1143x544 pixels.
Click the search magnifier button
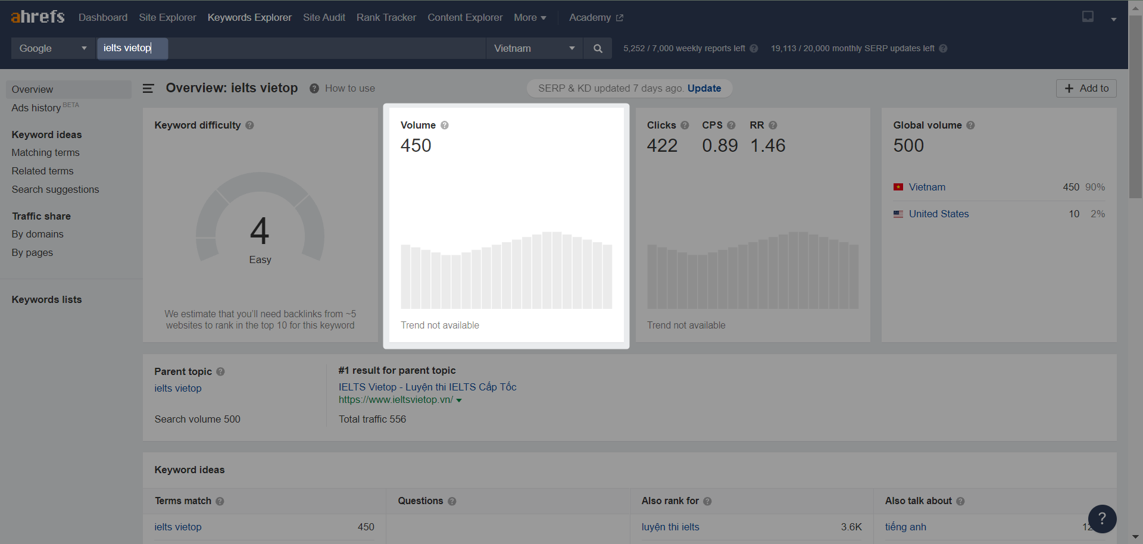598,48
